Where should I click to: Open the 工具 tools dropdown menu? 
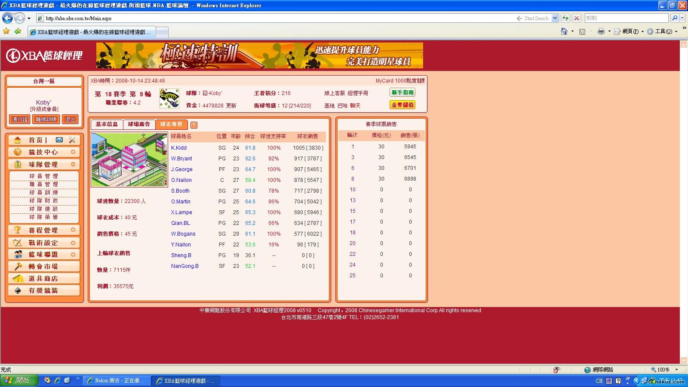coord(663,31)
